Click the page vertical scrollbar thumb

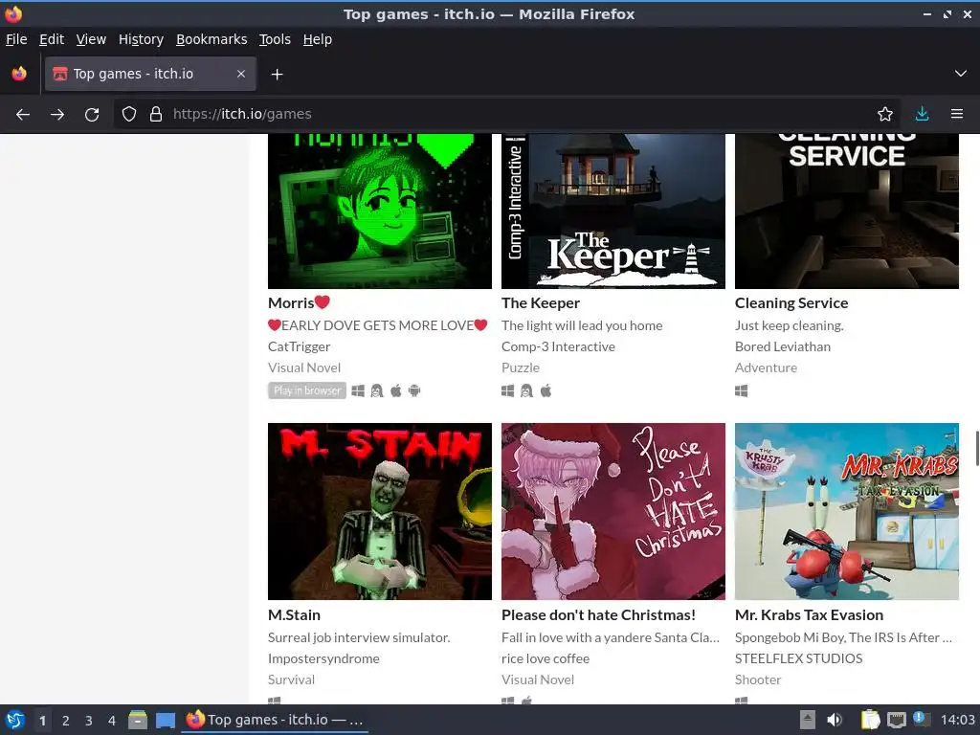pyautogui.click(x=976, y=448)
